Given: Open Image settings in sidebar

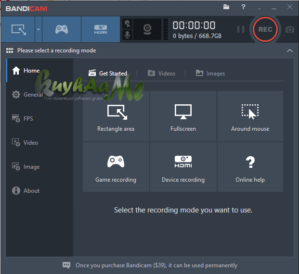Looking at the screenshot, I should pyautogui.click(x=39, y=167).
